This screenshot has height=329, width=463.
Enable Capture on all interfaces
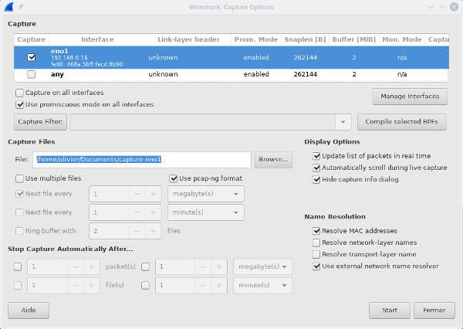point(19,93)
